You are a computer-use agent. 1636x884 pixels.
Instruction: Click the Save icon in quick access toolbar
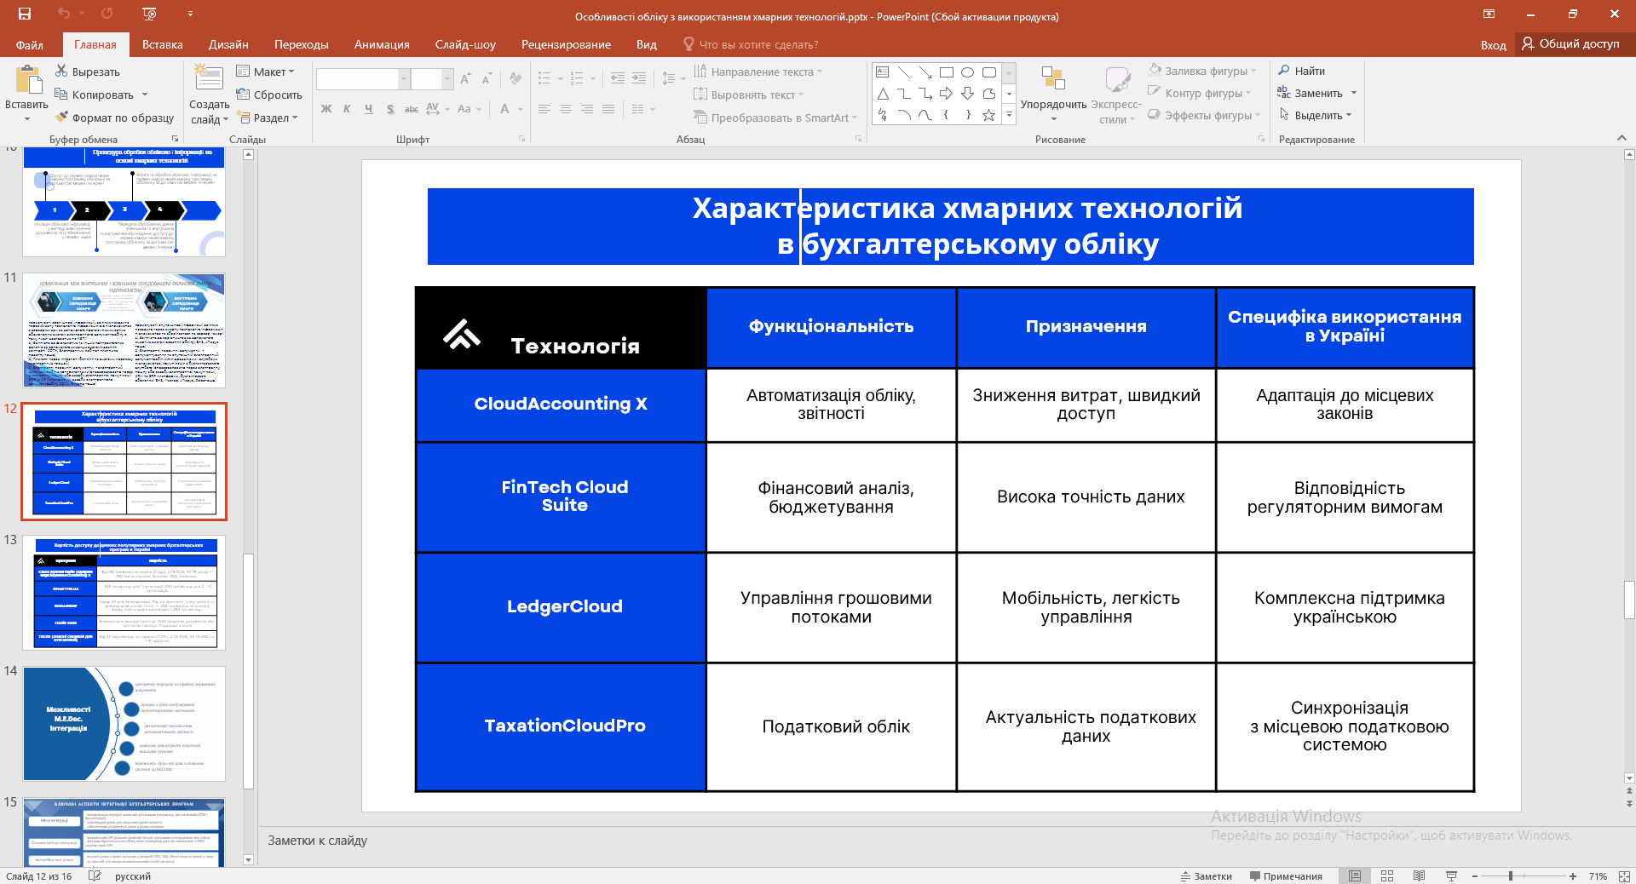(24, 14)
